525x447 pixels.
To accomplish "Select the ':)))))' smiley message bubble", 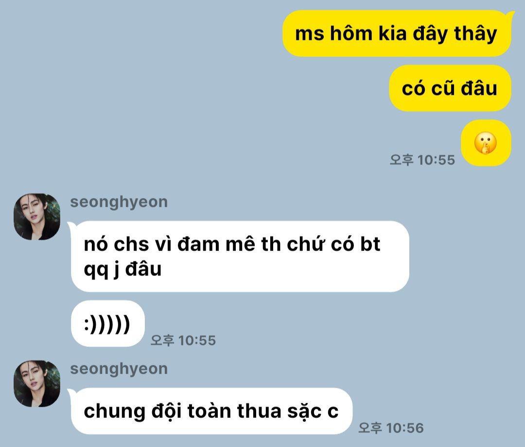I will [108, 323].
